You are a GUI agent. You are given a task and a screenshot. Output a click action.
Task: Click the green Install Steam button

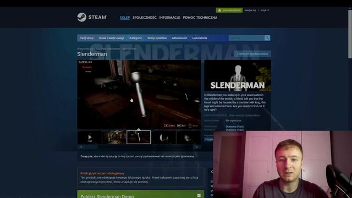pyautogui.click(x=229, y=10)
